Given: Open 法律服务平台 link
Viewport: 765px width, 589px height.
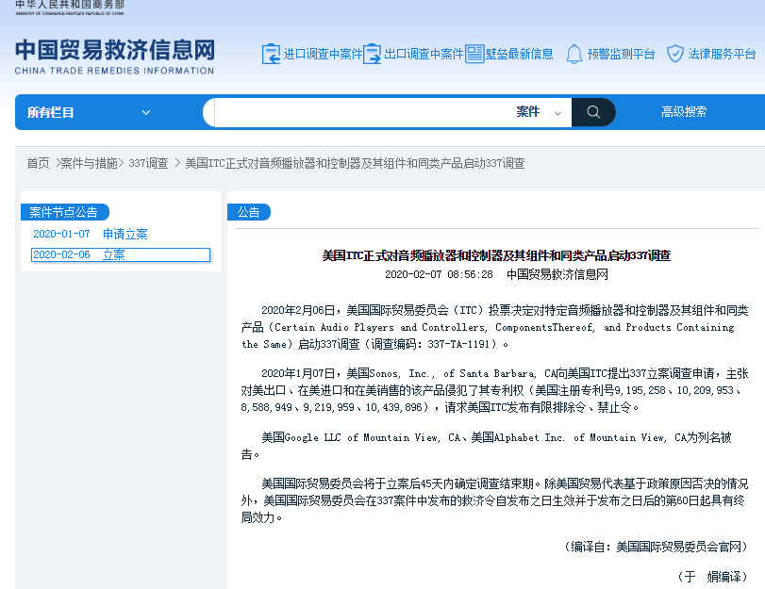Looking at the screenshot, I should [x=722, y=54].
